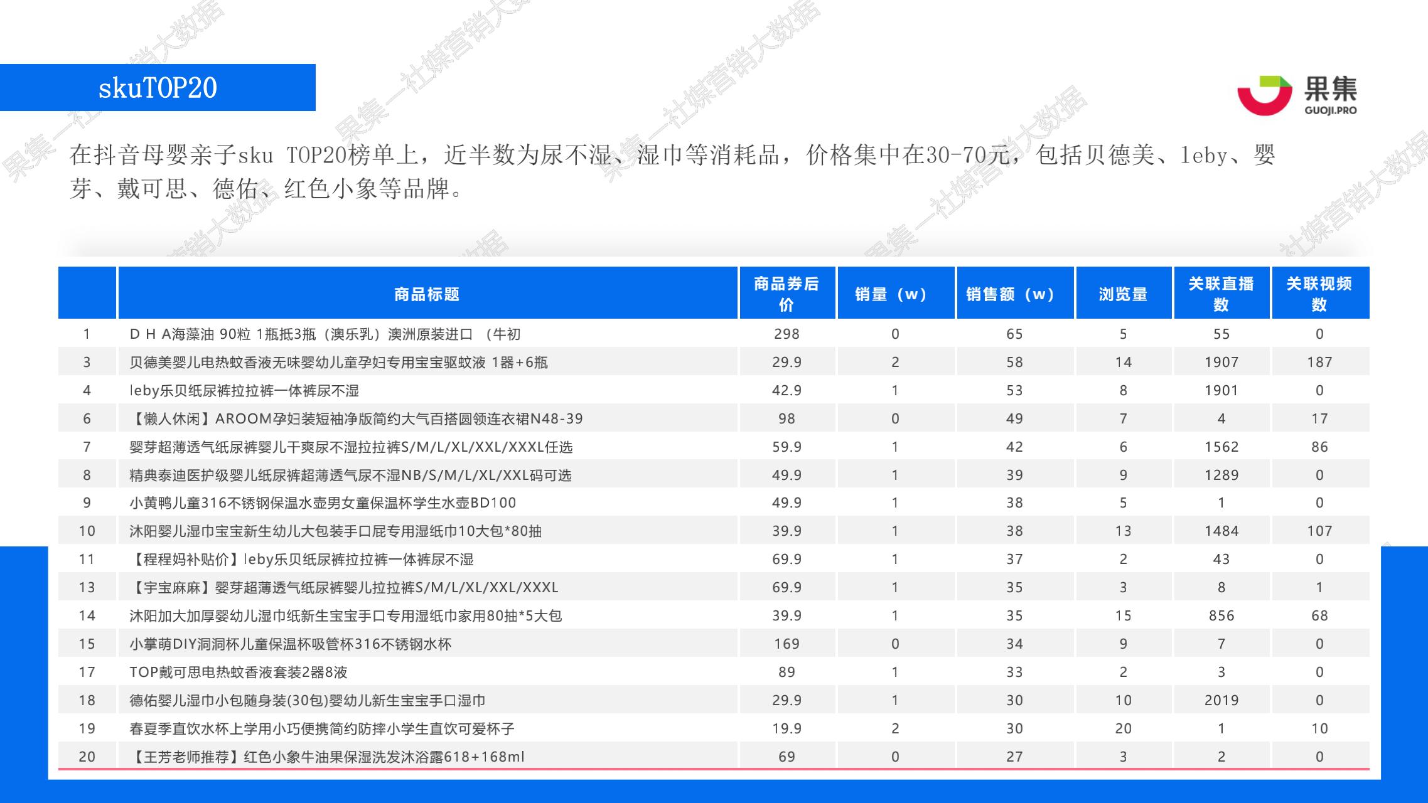Click price 19.9 in 春夏季直饮水杯 row

point(786,729)
